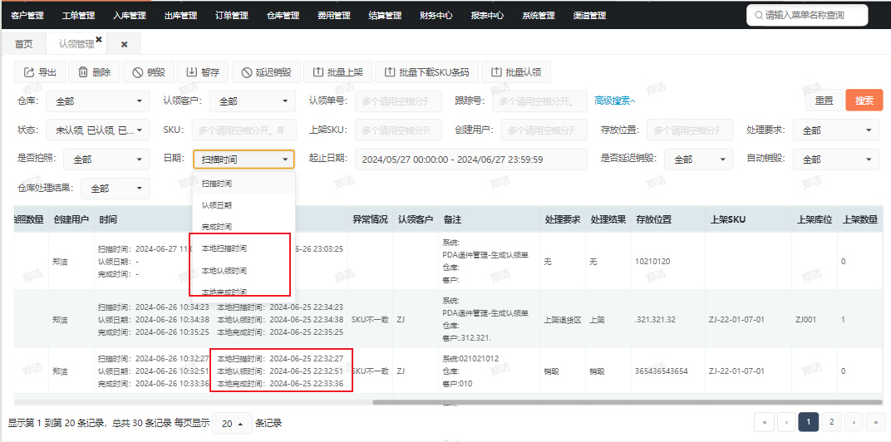
Task: Open the 是否延迟销毁 dropdown
Action: (699, 160)
